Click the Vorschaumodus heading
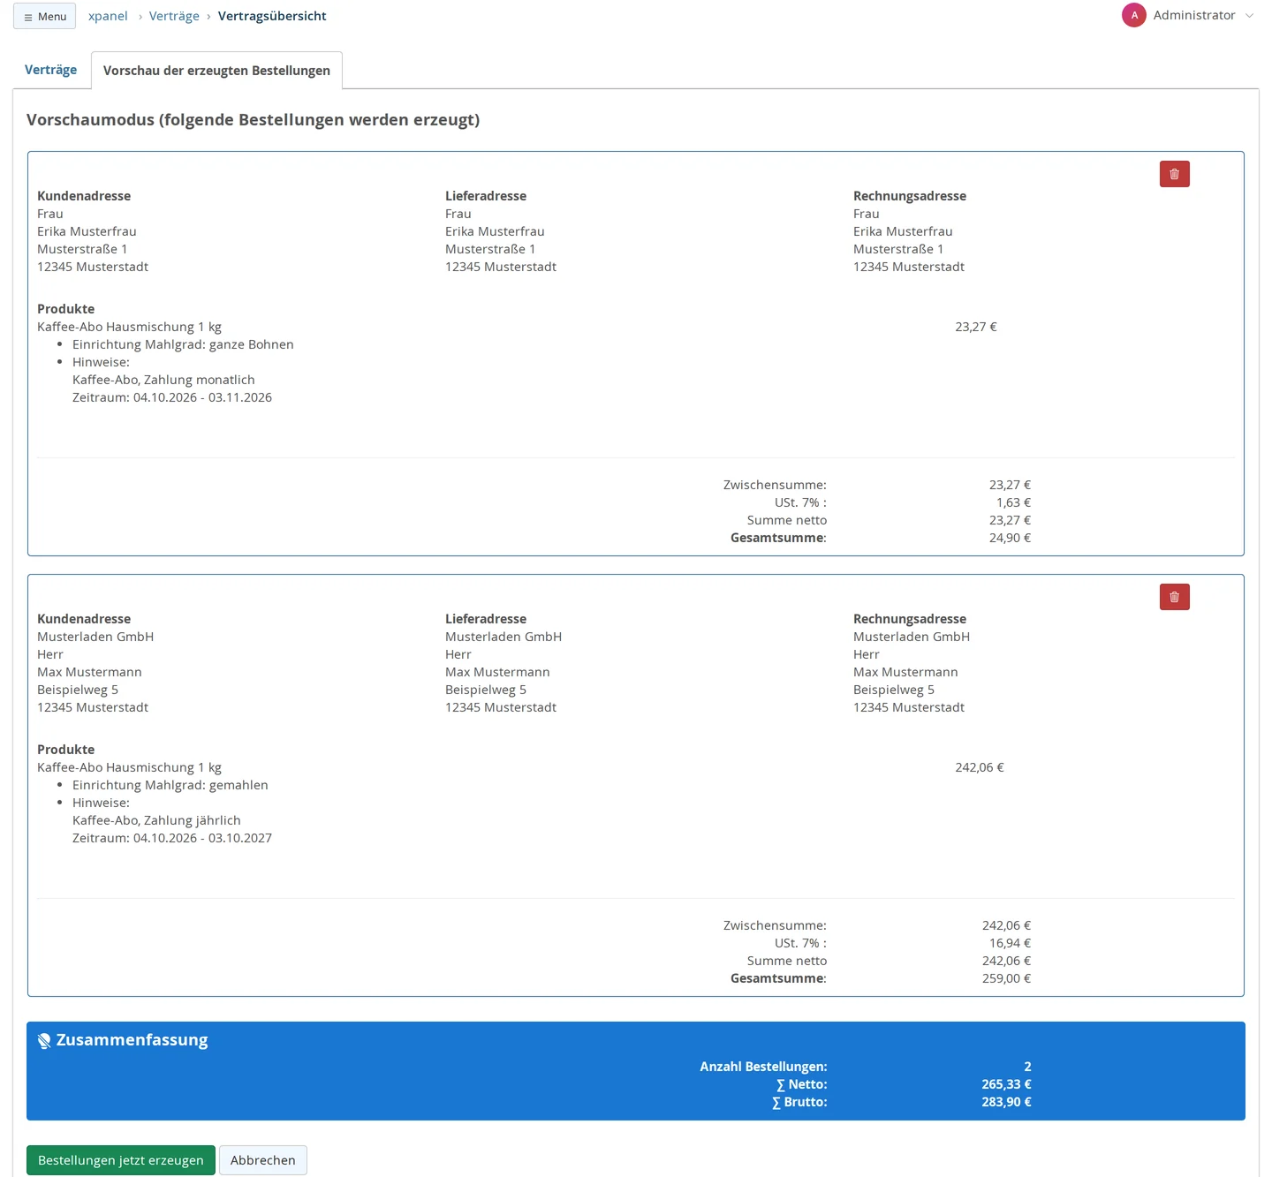 click(x=254, y=120)
